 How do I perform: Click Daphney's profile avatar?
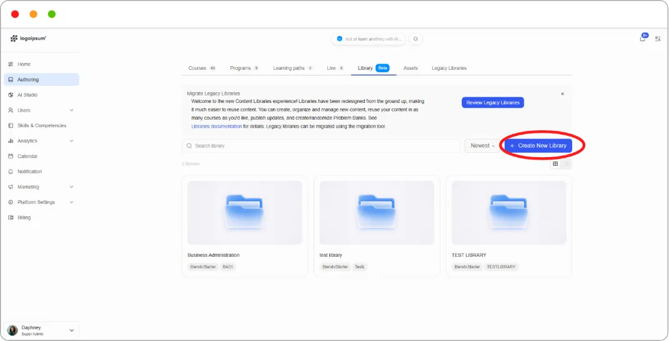click(x=12, y=330)
